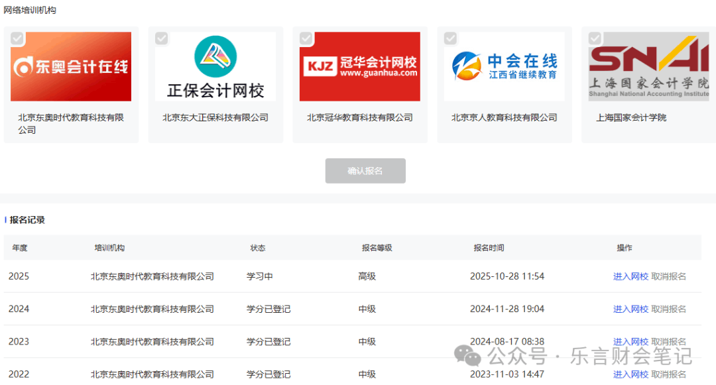The image size is (716, 385).
Task: Open 进入网校 for the 2022 record
Action: point(630,374)
